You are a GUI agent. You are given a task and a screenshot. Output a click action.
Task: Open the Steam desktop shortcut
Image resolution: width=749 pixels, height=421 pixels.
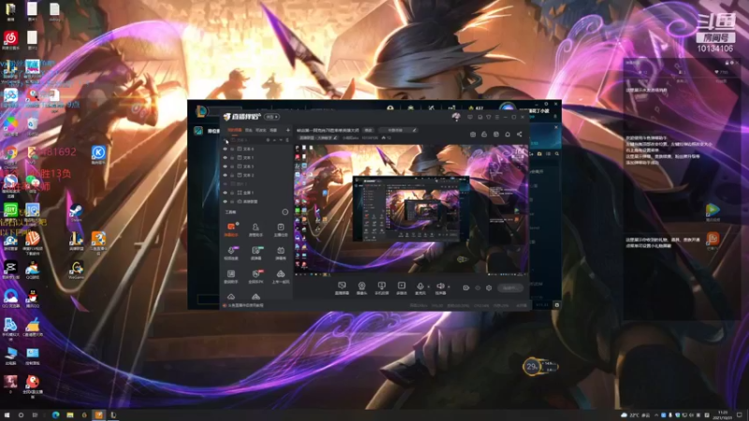tap(77, 212)
